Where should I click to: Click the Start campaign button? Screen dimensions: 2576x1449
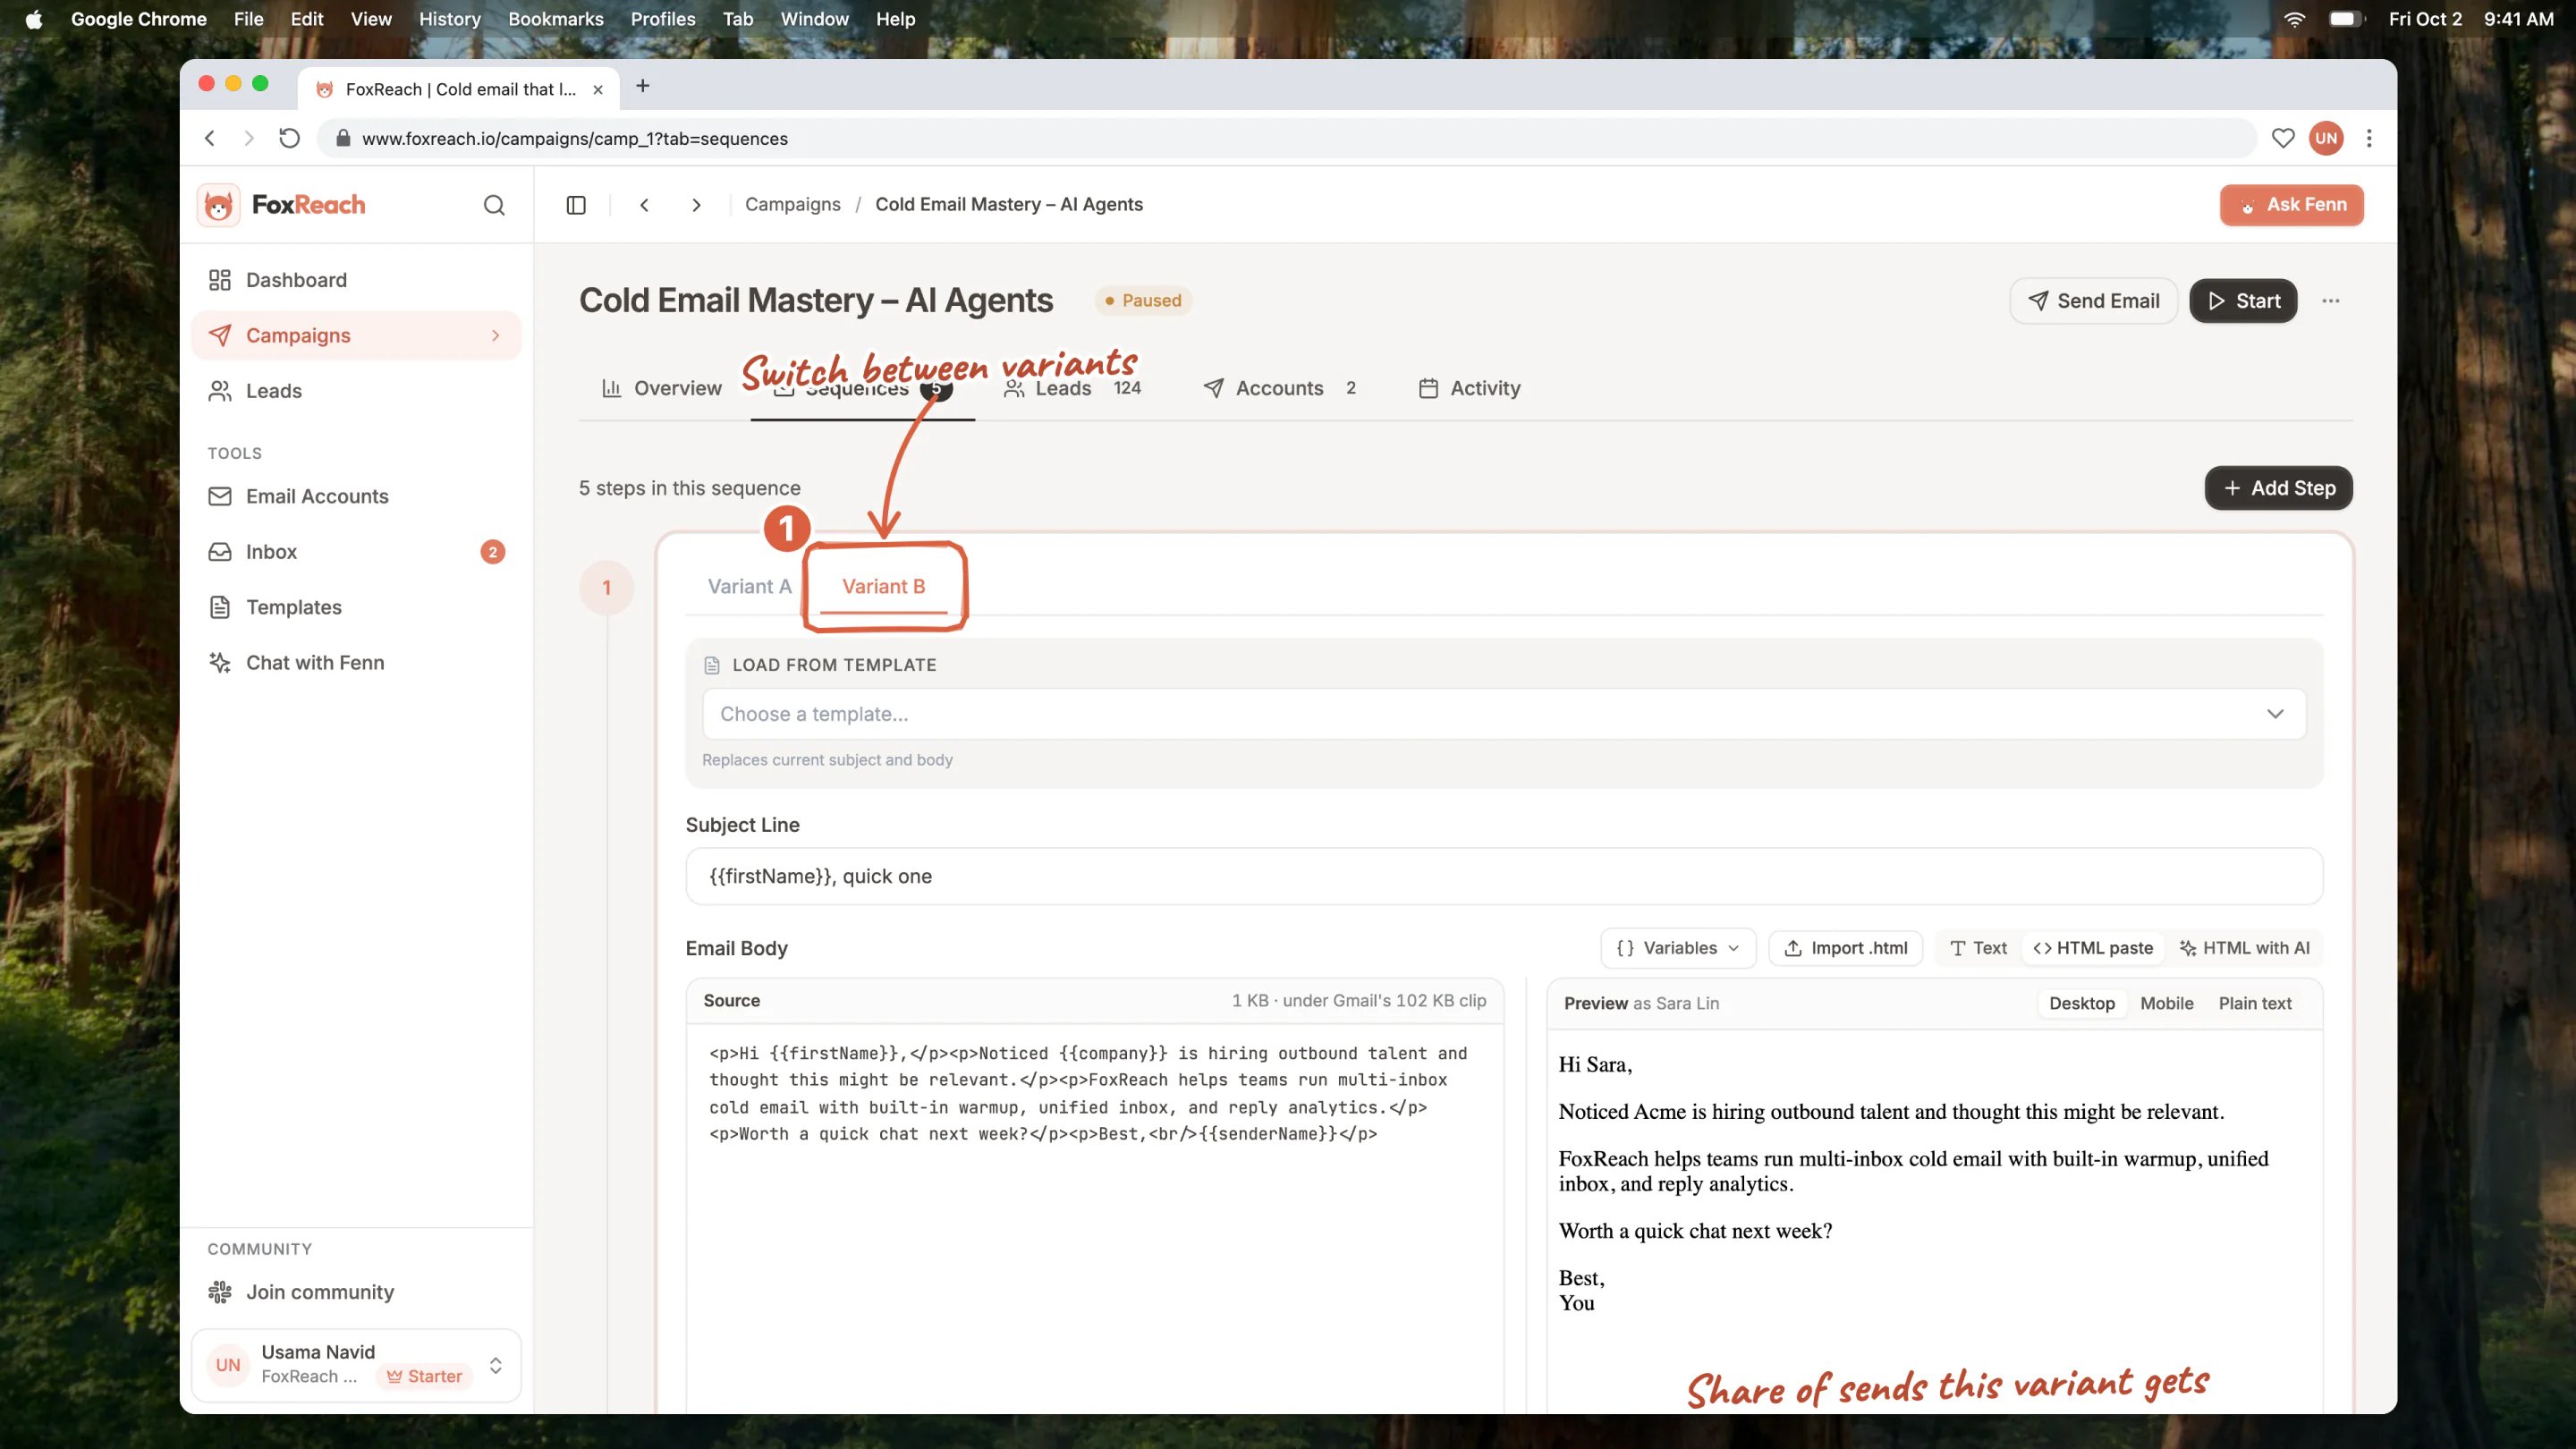click(2243, 301)
